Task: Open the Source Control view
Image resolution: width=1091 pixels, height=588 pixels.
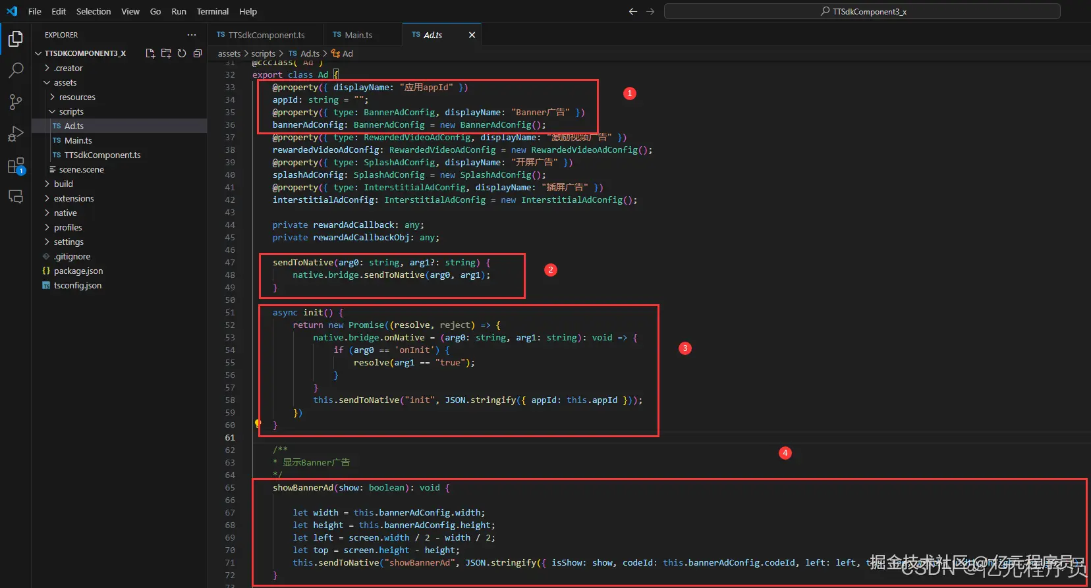Action: [16, 101]
